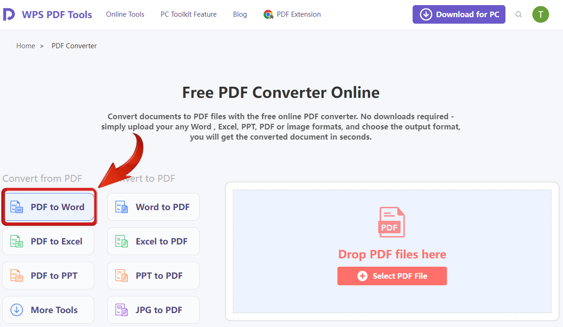
Task: Click the Word to PDF icon
Action: point(121,207)
